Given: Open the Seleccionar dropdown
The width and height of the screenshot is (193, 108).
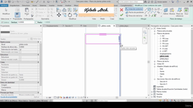Looking at the screenshot, I should tap(6, 19).
